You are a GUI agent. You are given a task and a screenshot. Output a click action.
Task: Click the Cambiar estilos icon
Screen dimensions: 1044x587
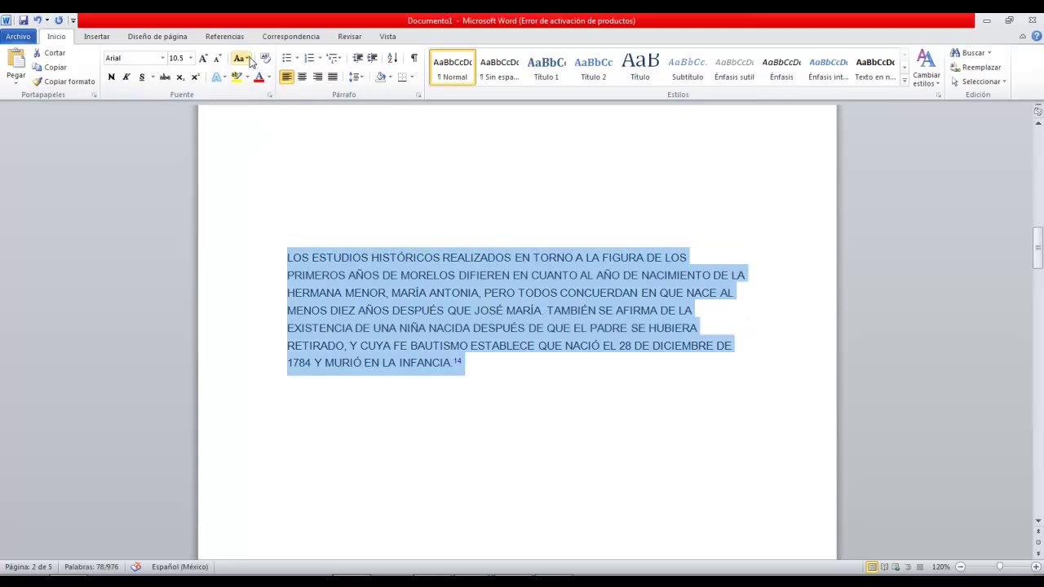[926, 68]
